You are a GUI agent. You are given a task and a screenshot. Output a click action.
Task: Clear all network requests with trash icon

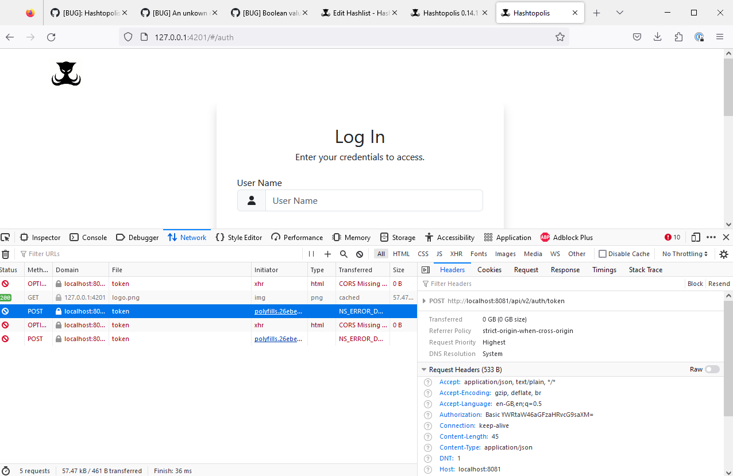pyautogui.click(x=6, y=254)
